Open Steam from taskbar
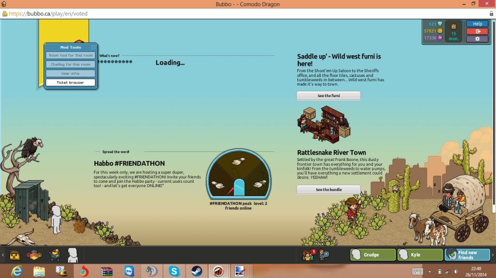 197,271
